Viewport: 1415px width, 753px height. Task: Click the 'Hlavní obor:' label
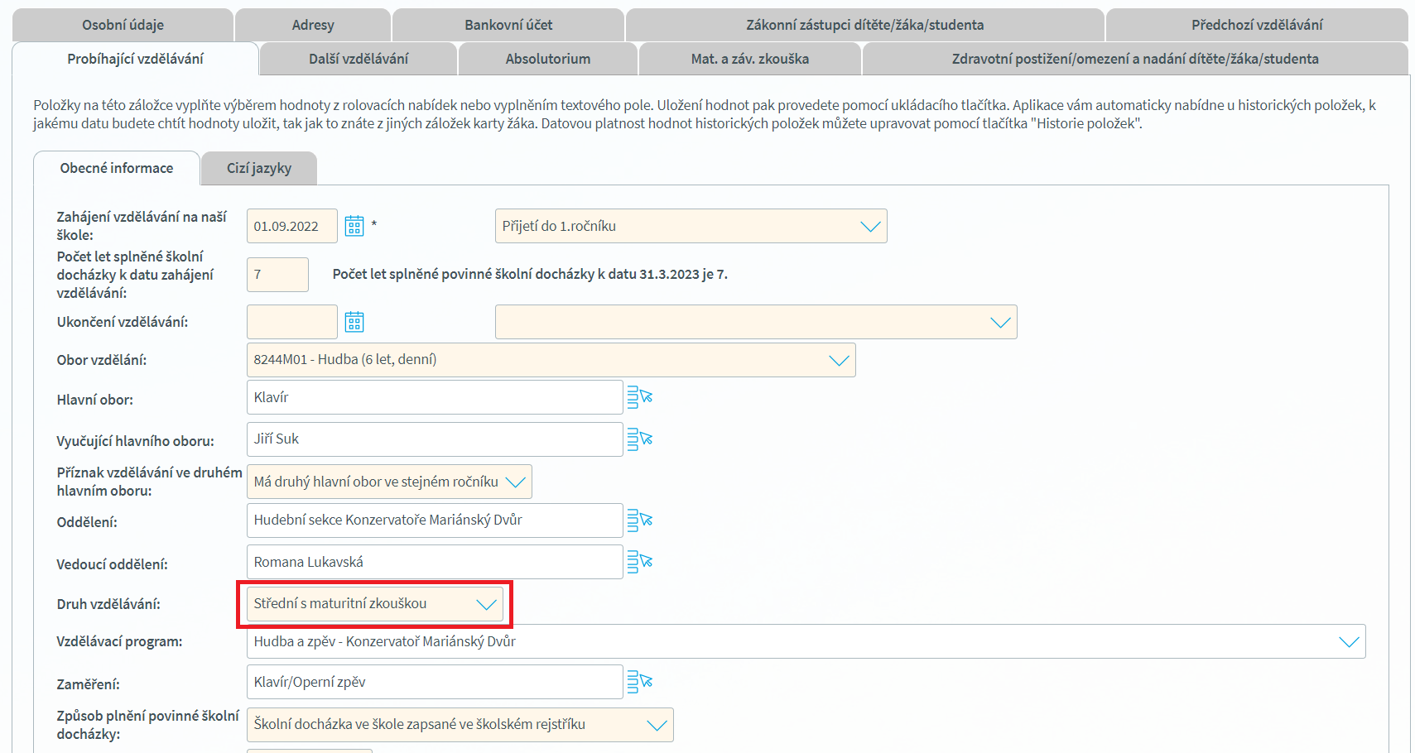click(x=94, y=400)
